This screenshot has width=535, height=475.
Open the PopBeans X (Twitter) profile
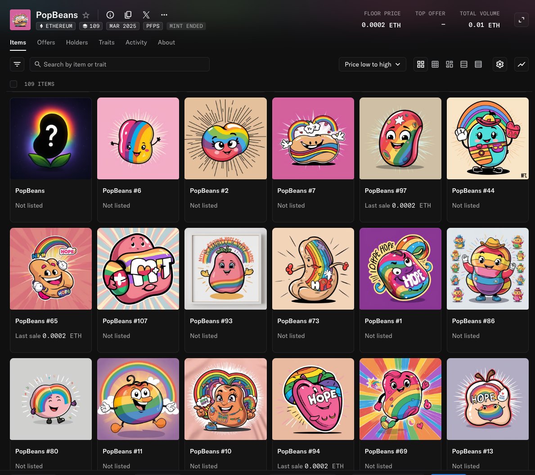(146, 15)
